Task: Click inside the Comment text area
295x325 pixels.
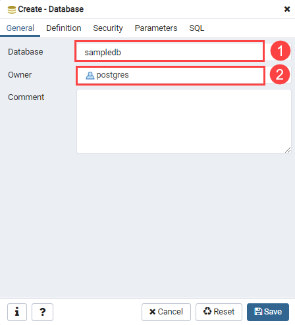Action: [x=184, y=121]
